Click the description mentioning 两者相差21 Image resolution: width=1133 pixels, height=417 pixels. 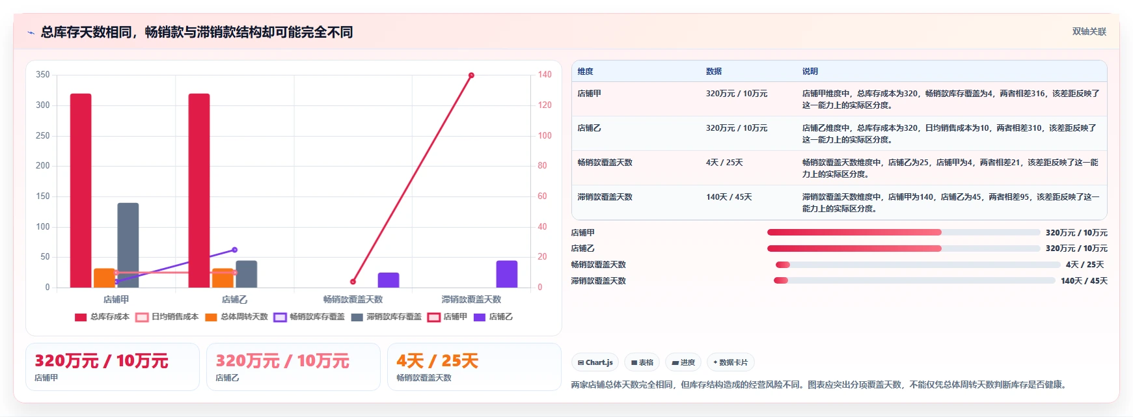click(950, 168)
